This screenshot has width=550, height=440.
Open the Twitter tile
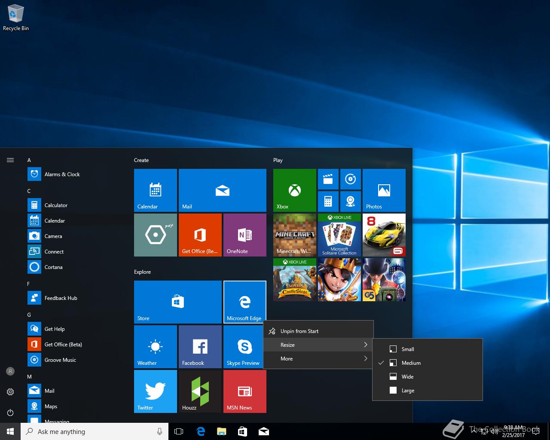156,391
